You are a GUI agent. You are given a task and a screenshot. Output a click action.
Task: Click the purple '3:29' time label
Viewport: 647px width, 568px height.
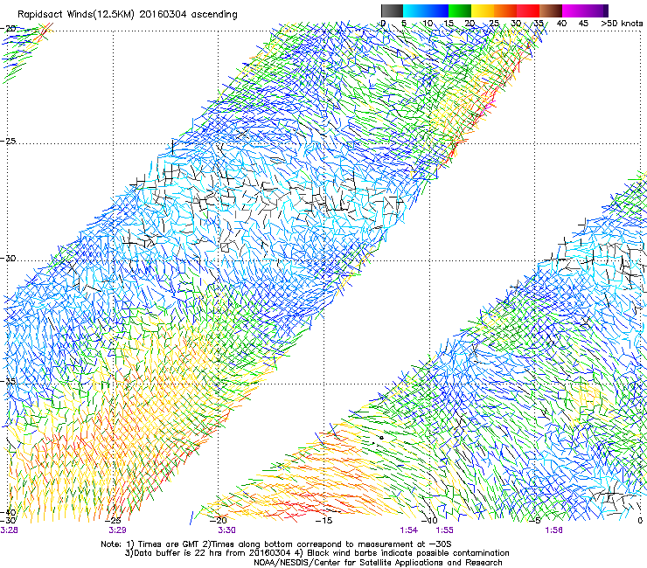tap(118, 530)
